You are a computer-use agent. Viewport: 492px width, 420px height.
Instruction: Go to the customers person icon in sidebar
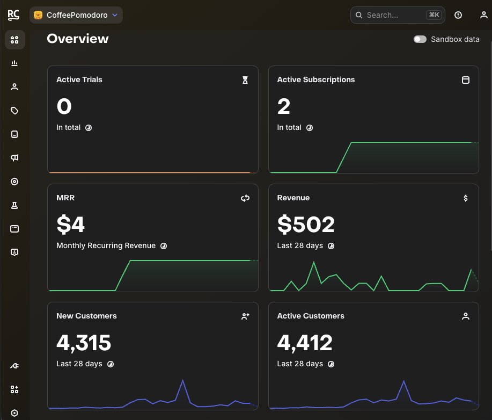pos(14,87)
